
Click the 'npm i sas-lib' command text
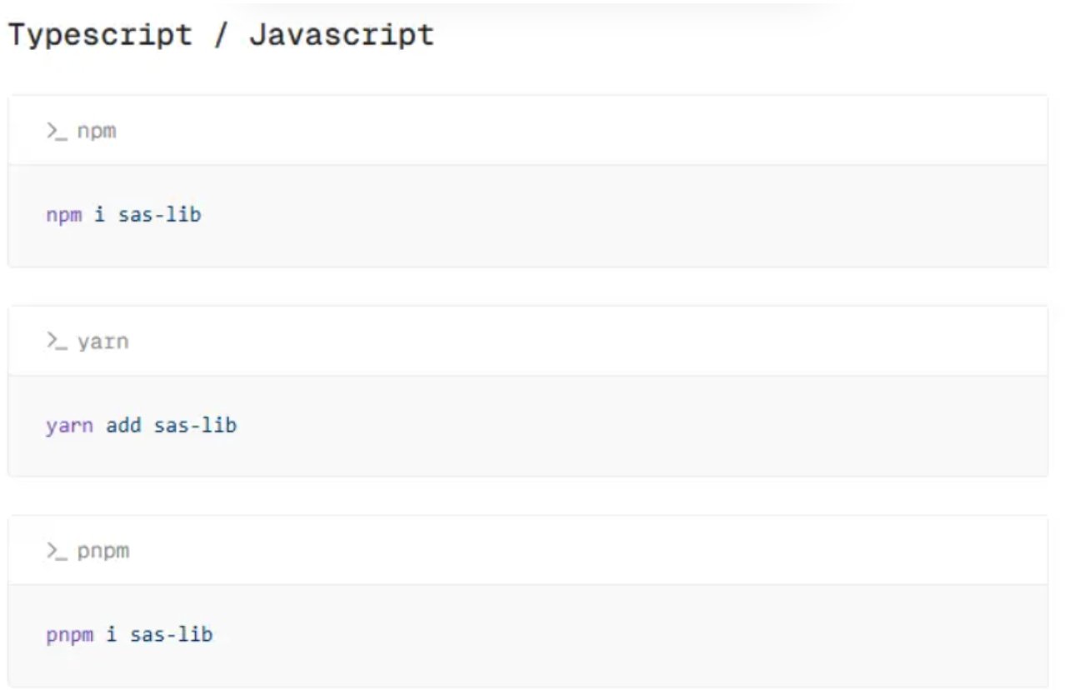[x=123, y=215]
